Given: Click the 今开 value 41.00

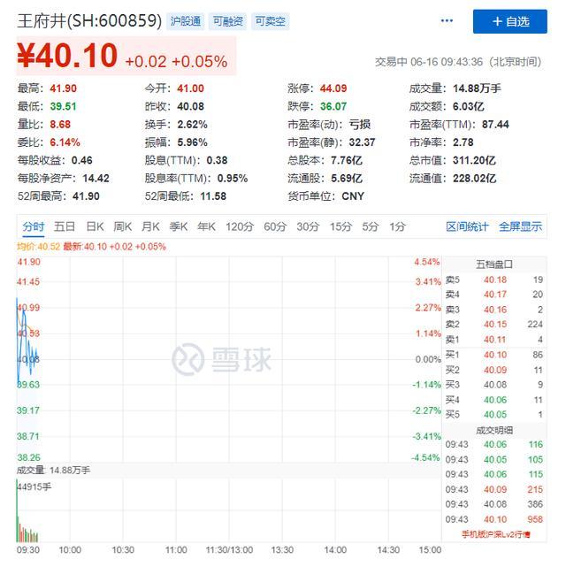Looking at the screenshot, I should pos(190,88).
